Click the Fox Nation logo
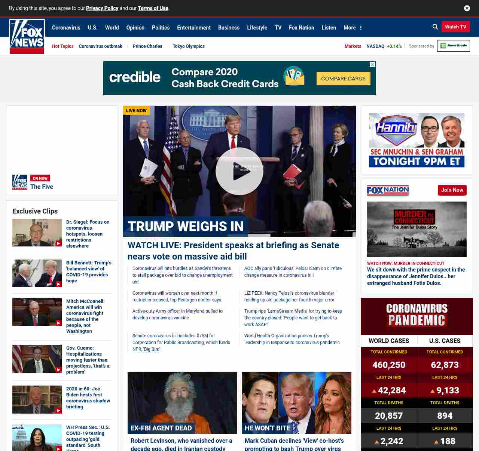 (x=388, y=190)
